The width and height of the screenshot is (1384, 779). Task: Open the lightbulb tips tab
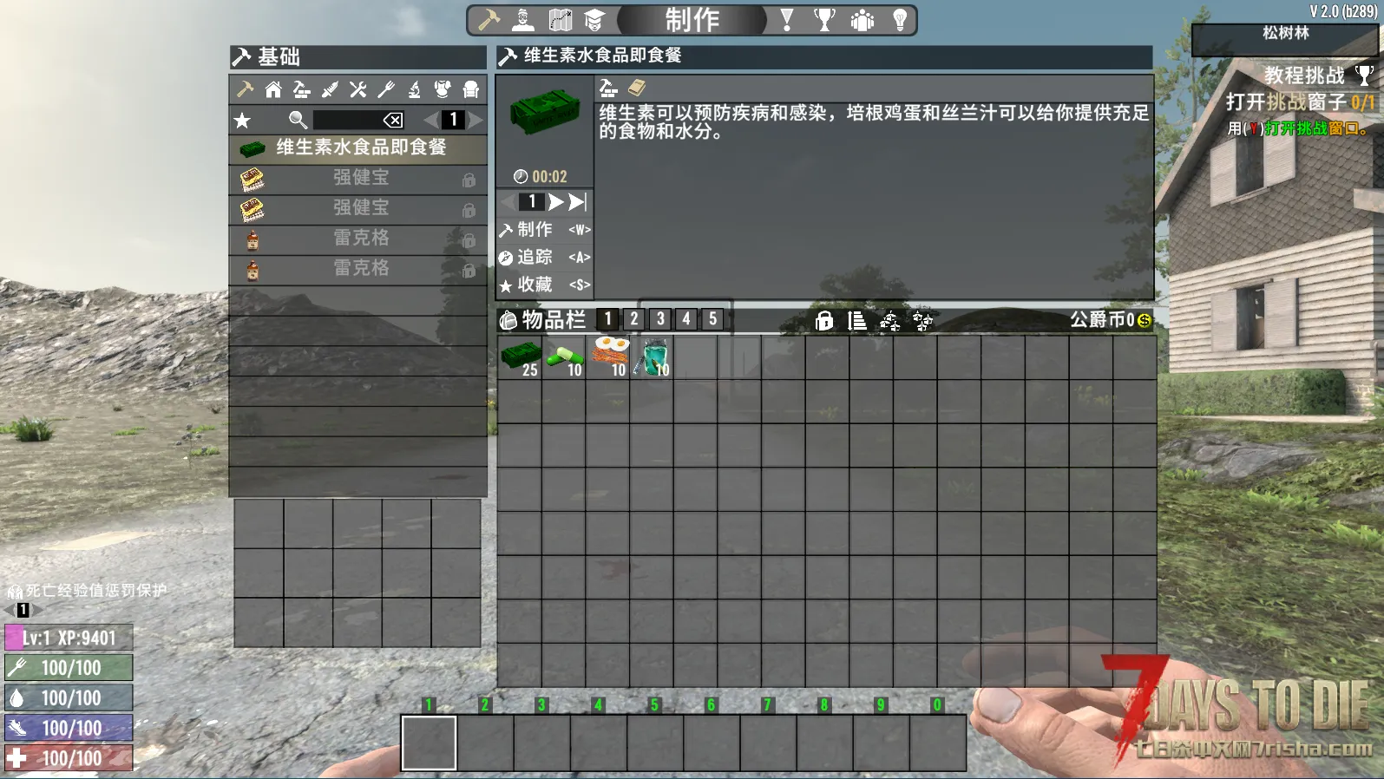coord(900,19)
